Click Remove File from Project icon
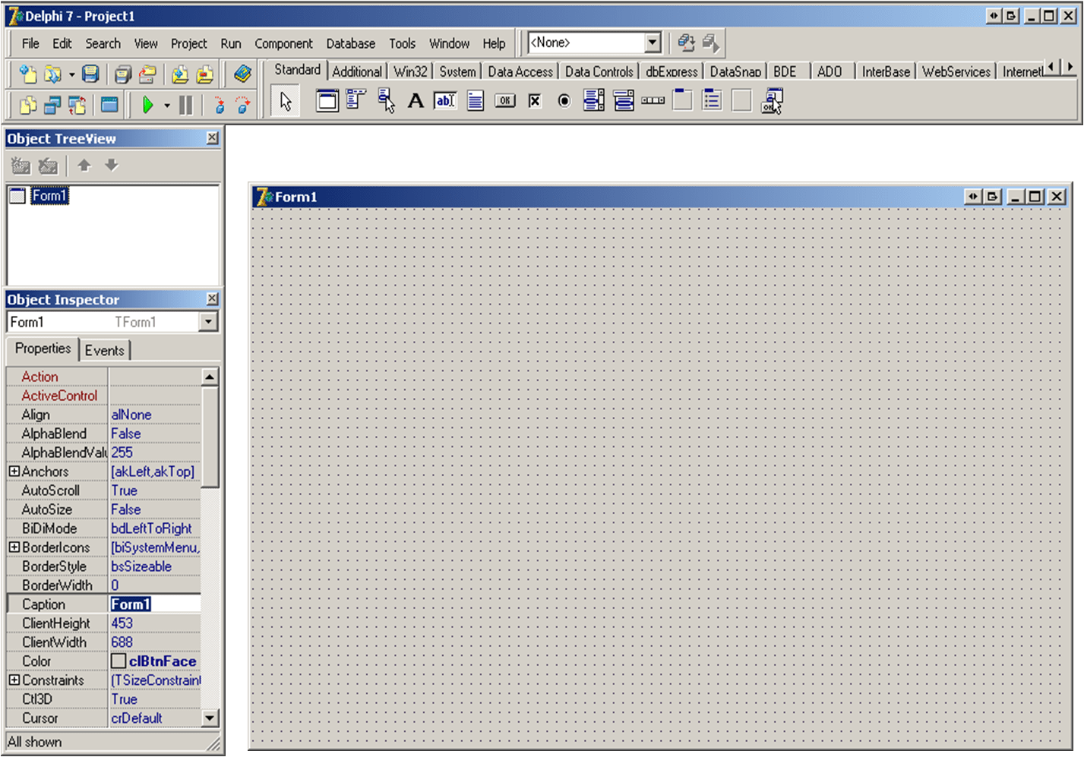The height and width of the screenshot is (757, 1084). pos(205,74)
